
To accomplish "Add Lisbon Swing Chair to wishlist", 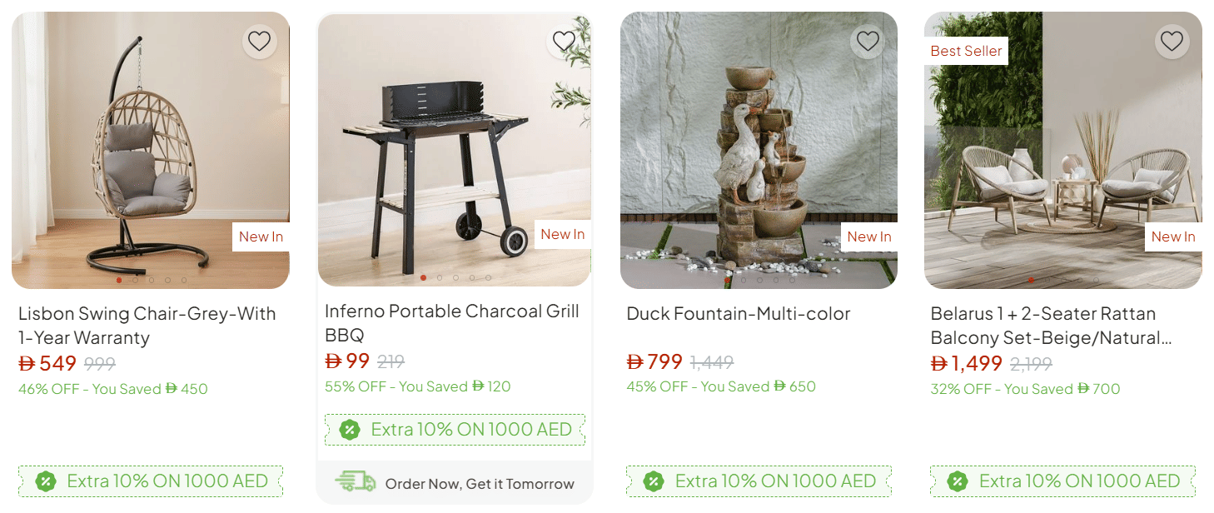I will click(260, 41).
